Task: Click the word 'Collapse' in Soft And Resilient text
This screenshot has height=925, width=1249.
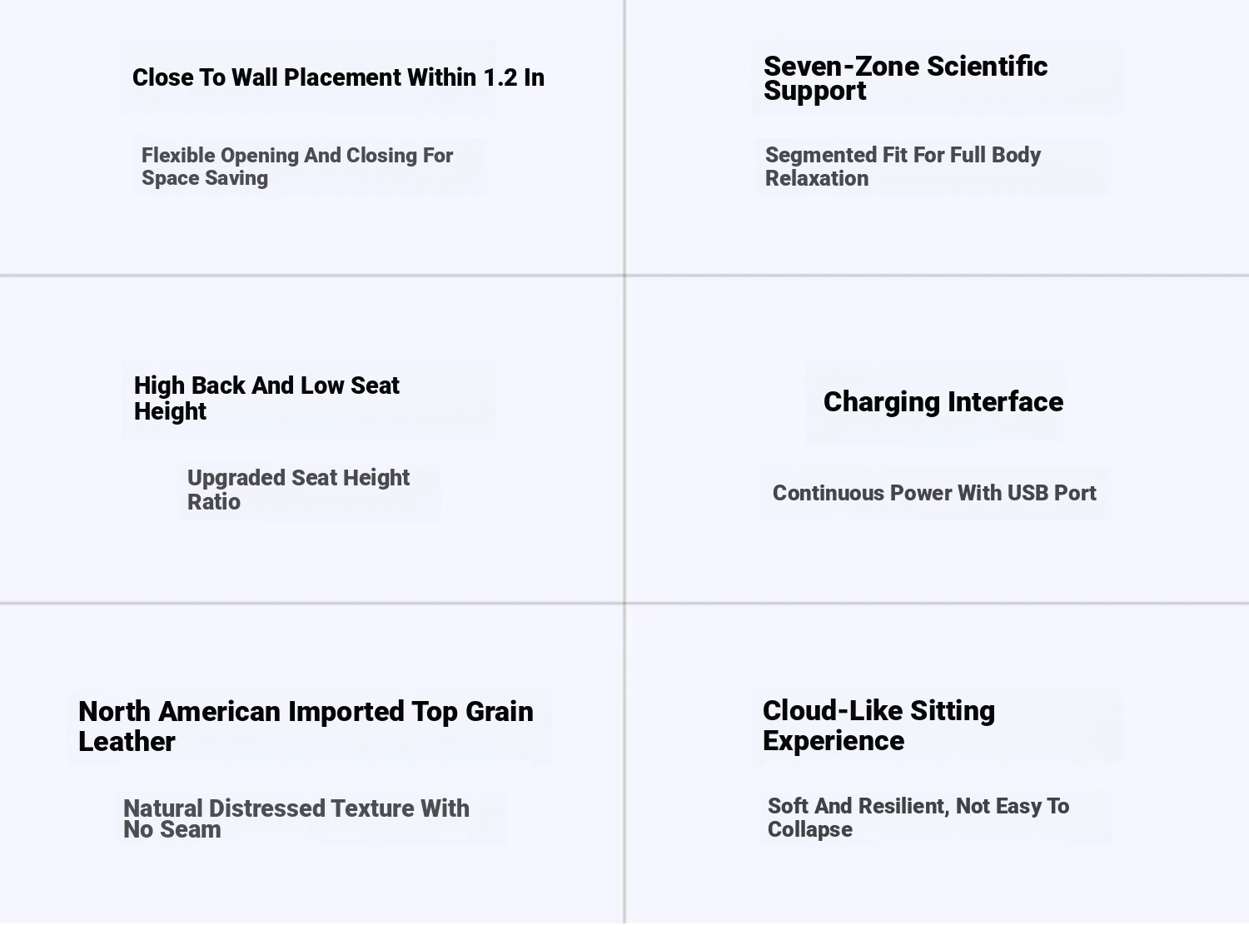Action: pyautogui.click(x=810, y=830)
